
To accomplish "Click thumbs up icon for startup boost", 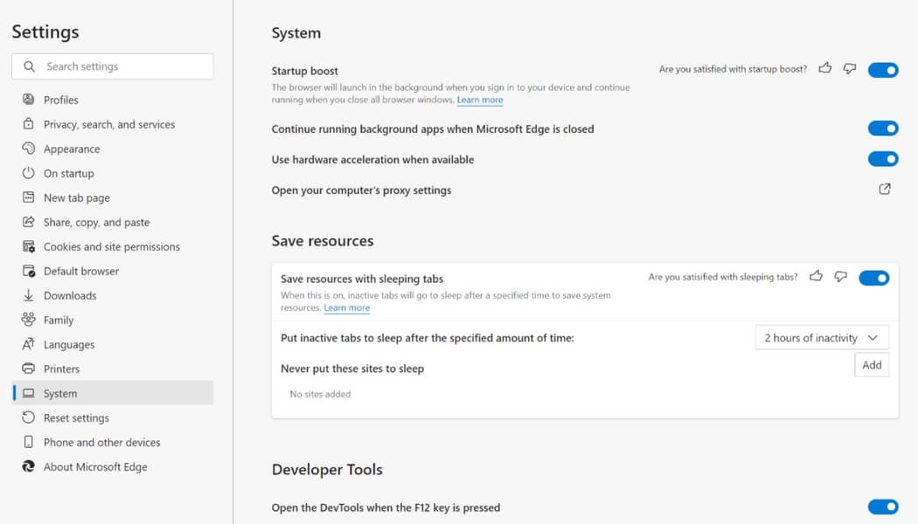I will [x=824, y=68].
